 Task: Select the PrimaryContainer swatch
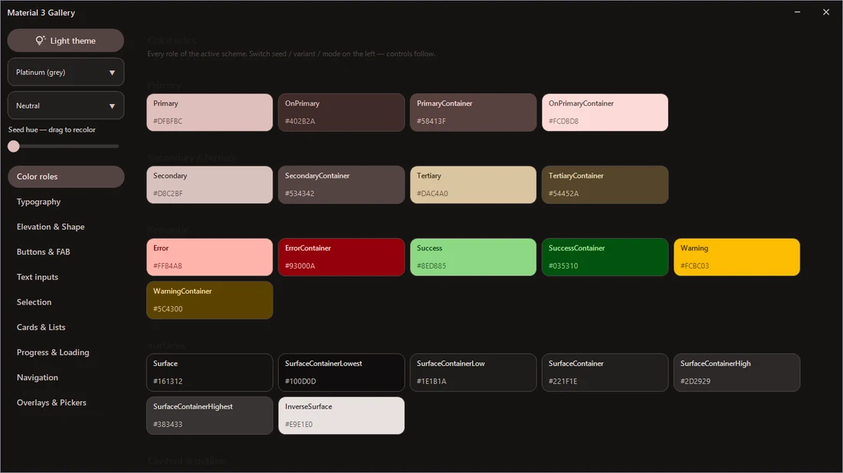[x=473, y=113]
